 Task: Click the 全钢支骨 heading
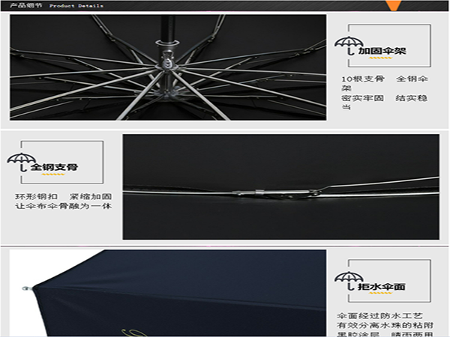click(x=54, y=167)
